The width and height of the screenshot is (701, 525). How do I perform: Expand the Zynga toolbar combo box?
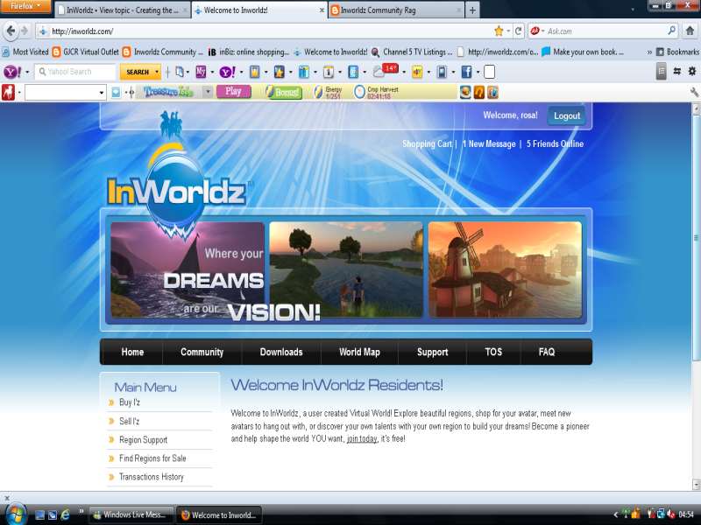tap(102, 93)
